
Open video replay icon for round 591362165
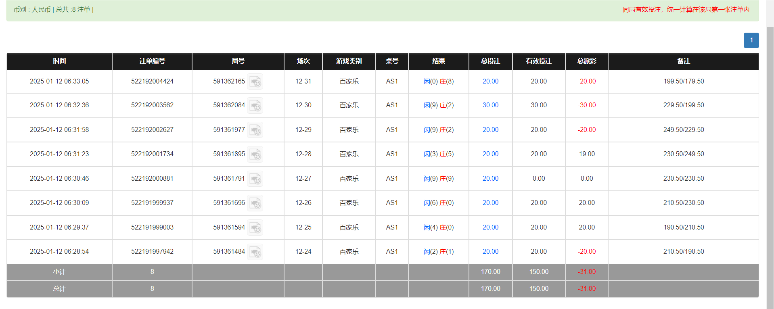(x=255, y=81)
